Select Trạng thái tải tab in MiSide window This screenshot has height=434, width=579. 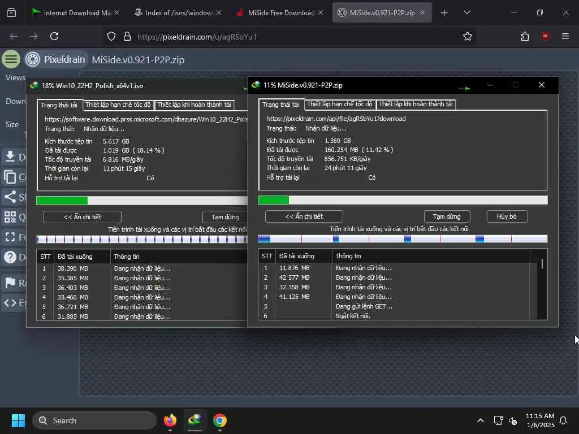tap(280, 105)
